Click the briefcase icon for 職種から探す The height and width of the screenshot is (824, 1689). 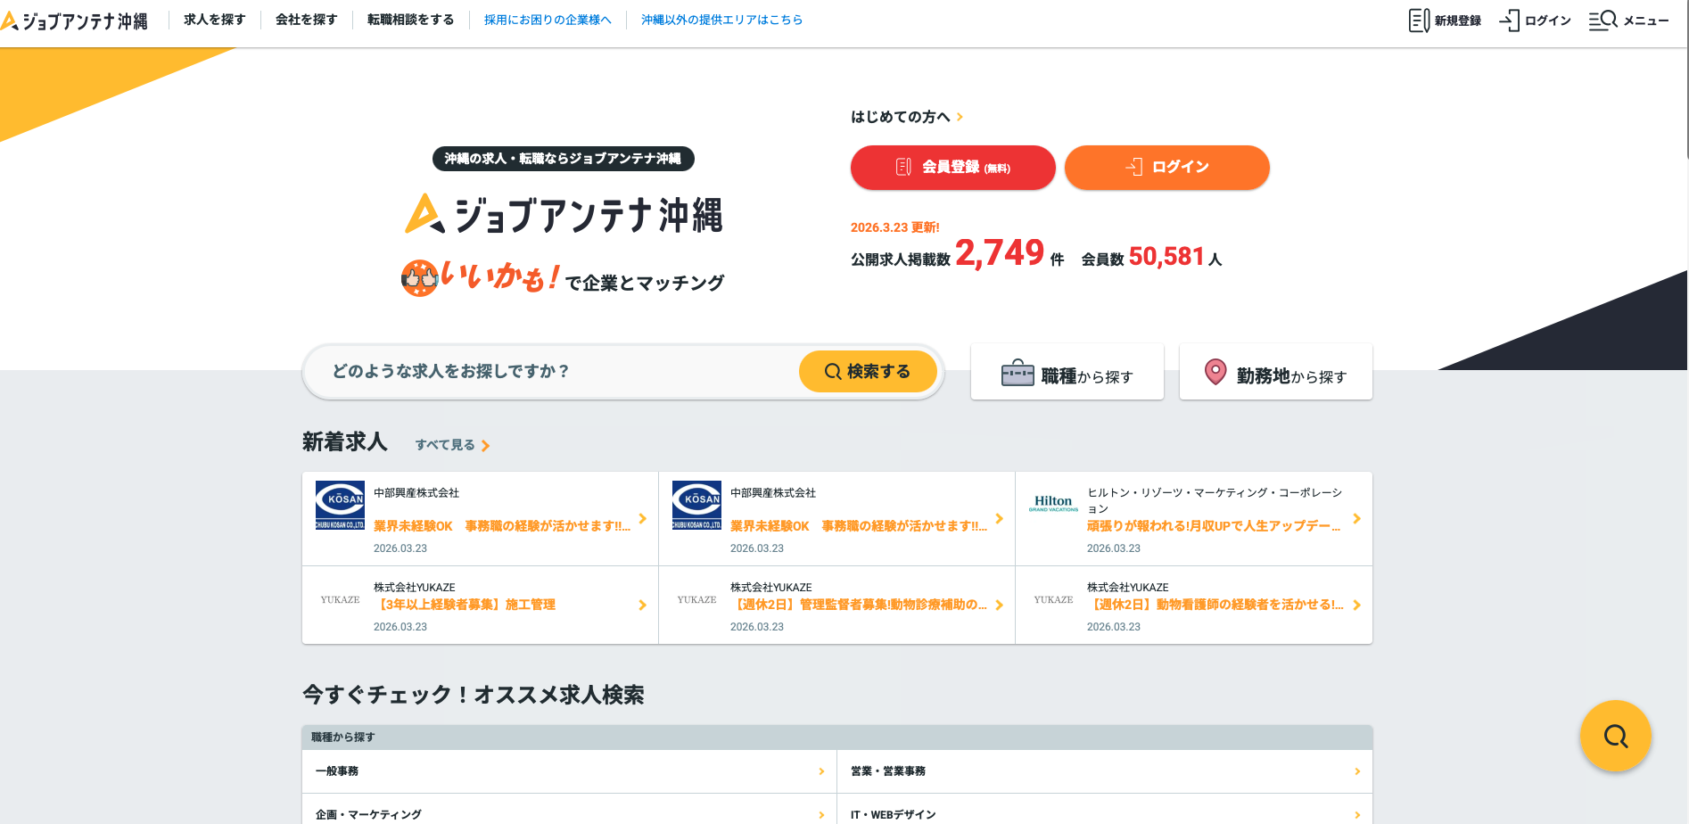point(1017,374)
